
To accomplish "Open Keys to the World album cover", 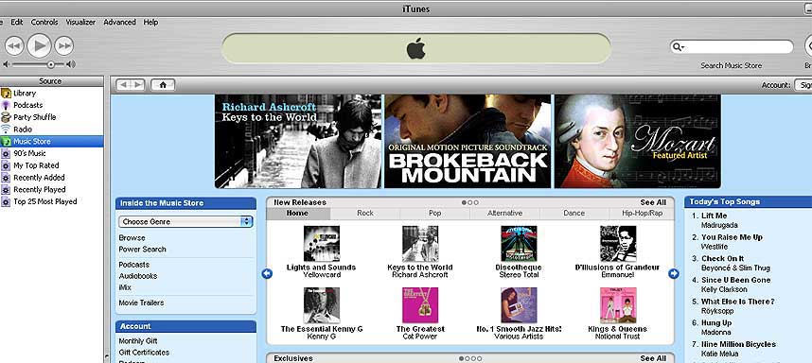I will [420, 244].
